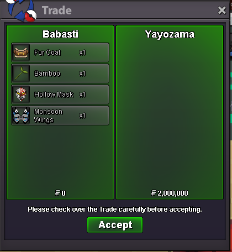Viewport: 232px width, 252px height.
Task: Select the Monsoon Wings item row
Action: 60,116
